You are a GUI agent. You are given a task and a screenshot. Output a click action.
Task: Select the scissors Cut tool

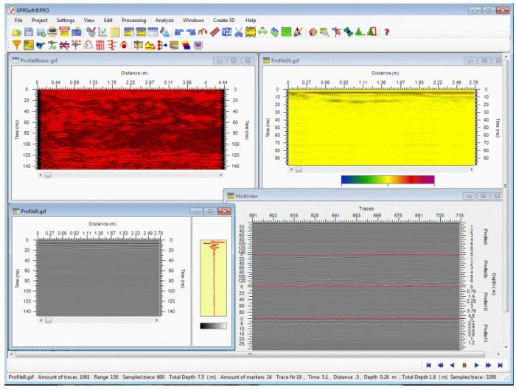click(238, 32)
